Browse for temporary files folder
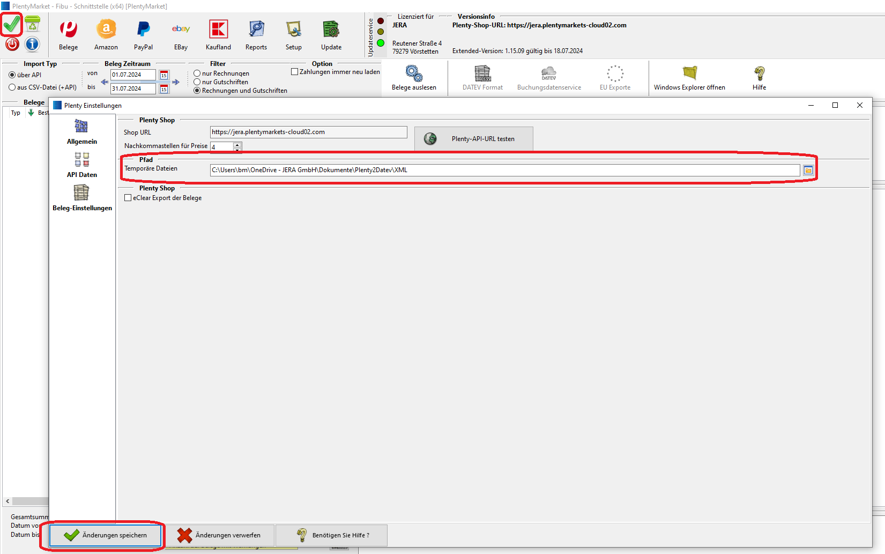The height and width of the screenshot is (554, 885). pyautogui.click(x=808, y=171)
